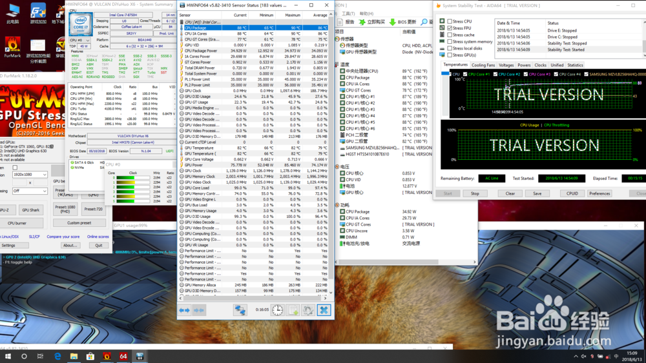
Task: Click AIDA64 BIOS update green arrow button
Action: point(403,21)
